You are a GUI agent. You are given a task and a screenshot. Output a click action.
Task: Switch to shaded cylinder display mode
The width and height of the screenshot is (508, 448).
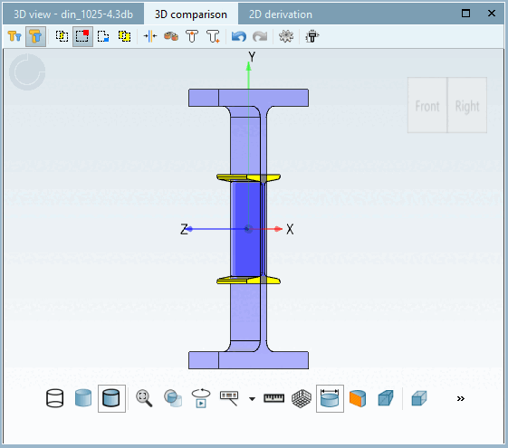pyautogui.click(x=83, y=398)
